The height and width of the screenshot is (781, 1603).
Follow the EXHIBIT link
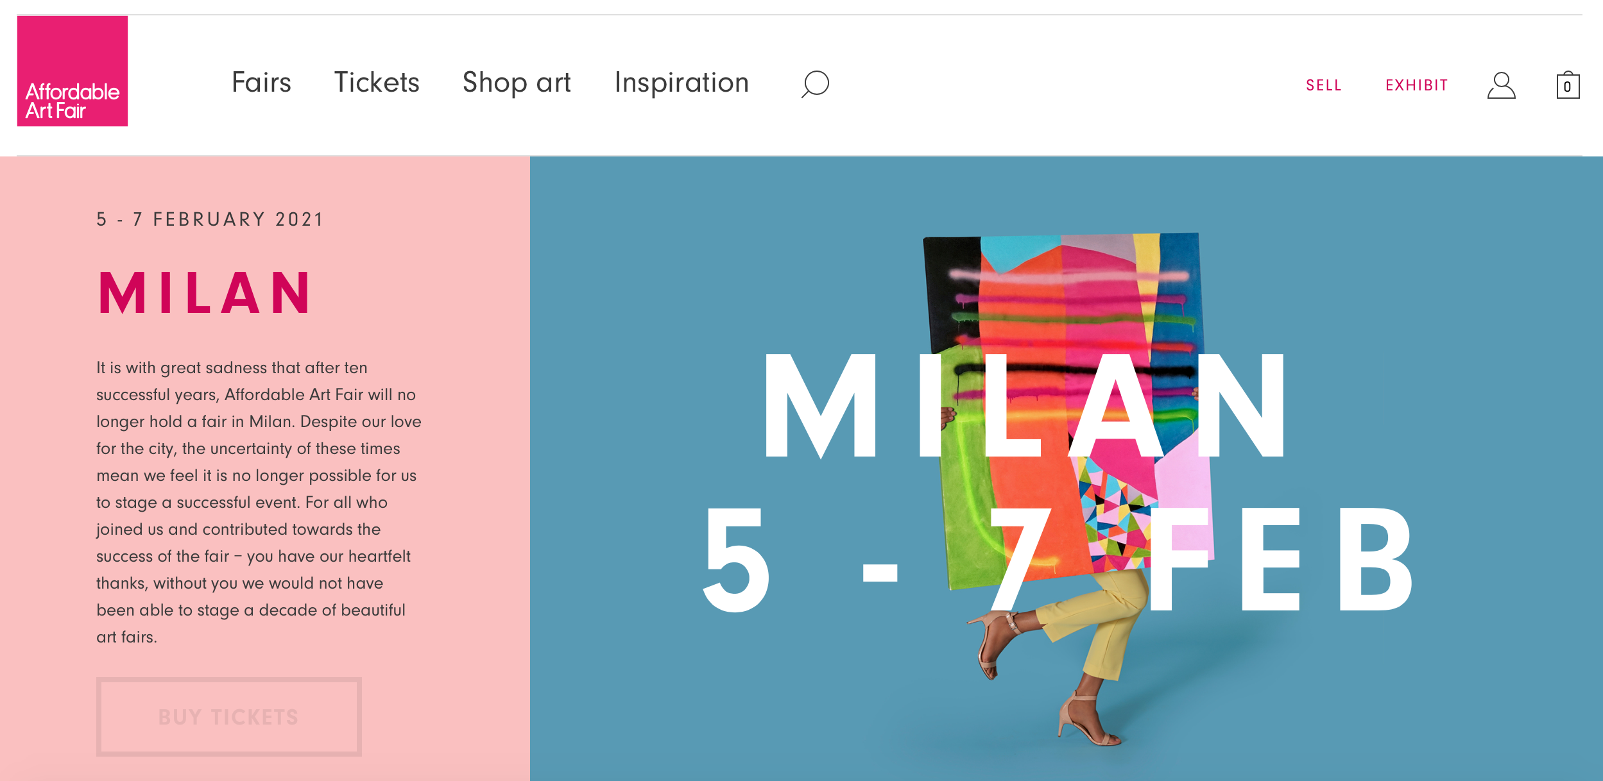pos(1416,85)
